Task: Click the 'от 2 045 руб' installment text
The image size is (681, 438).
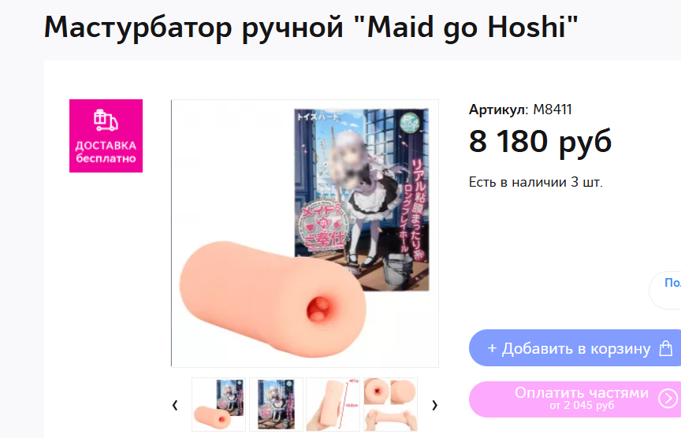Action: (x=582, y=406)
